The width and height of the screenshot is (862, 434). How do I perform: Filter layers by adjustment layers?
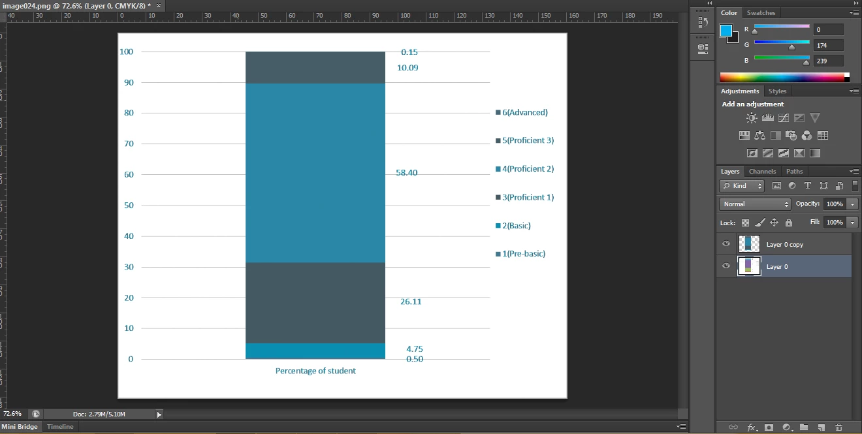coord(792,186)
